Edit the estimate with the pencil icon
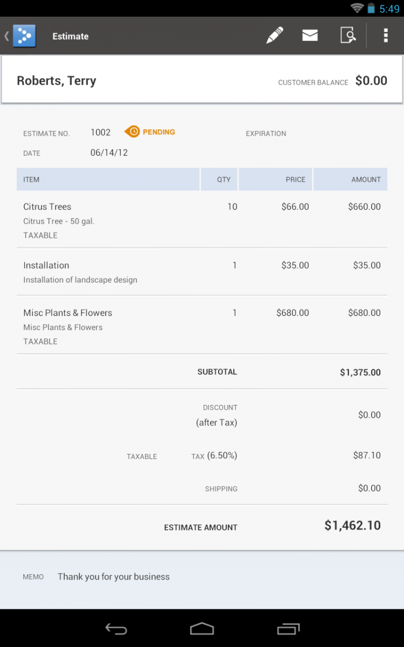 (x=274, y=35)
